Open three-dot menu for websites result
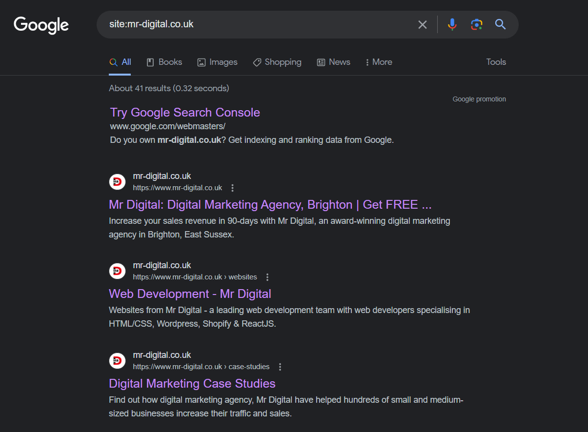Viewport: 588px width, 432px height. 267,277
